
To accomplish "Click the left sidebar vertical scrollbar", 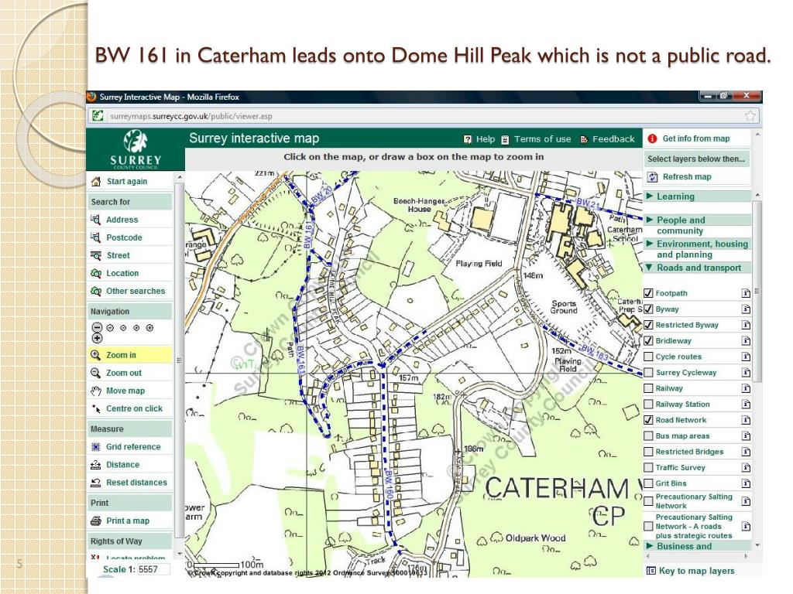I will pyautogui.click(x=179, y=360).
